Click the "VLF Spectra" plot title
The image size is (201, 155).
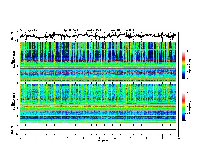[29, 30]
